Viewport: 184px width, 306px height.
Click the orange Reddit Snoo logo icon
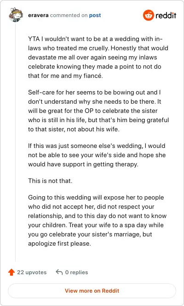[149, 15]
